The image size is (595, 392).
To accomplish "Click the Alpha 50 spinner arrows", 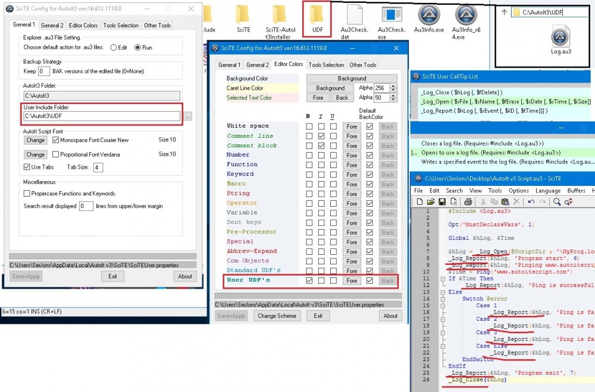I will tap(393, 98).
